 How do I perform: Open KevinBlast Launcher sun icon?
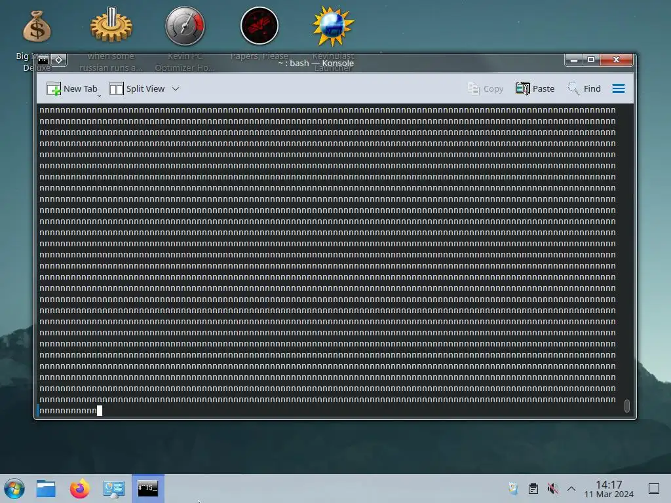pyautogui.click(x=333, y=26)
